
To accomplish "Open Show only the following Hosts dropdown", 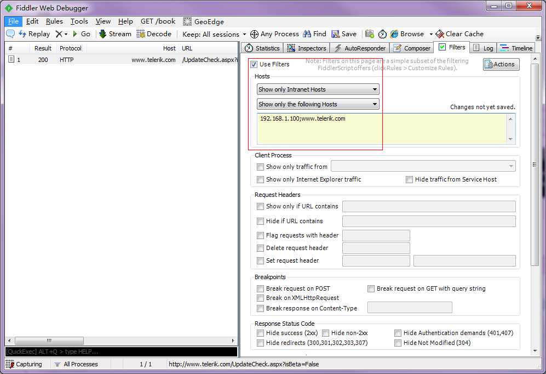I will 318,104.
